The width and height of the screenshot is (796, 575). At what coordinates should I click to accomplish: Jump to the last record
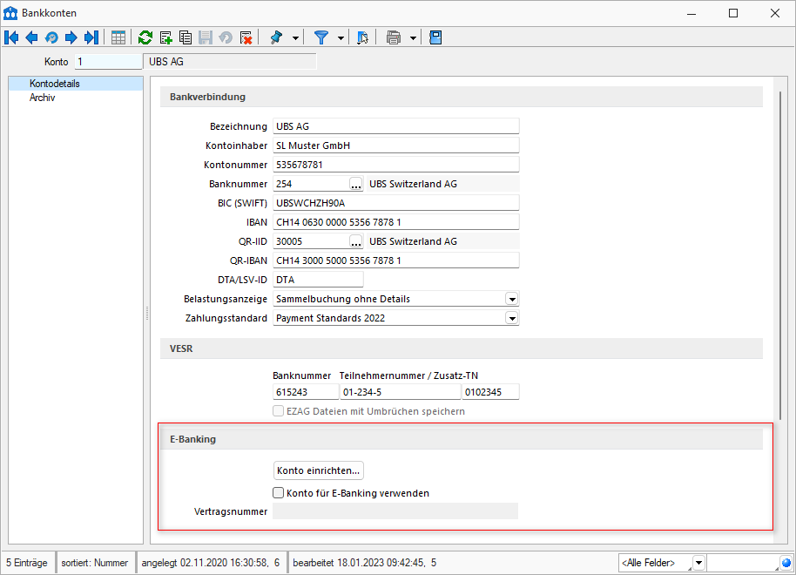point(91,37)
